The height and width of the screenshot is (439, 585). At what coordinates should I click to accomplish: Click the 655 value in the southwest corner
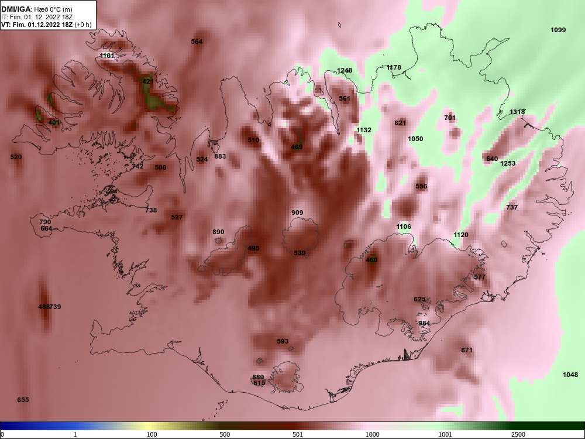(23, 400)
